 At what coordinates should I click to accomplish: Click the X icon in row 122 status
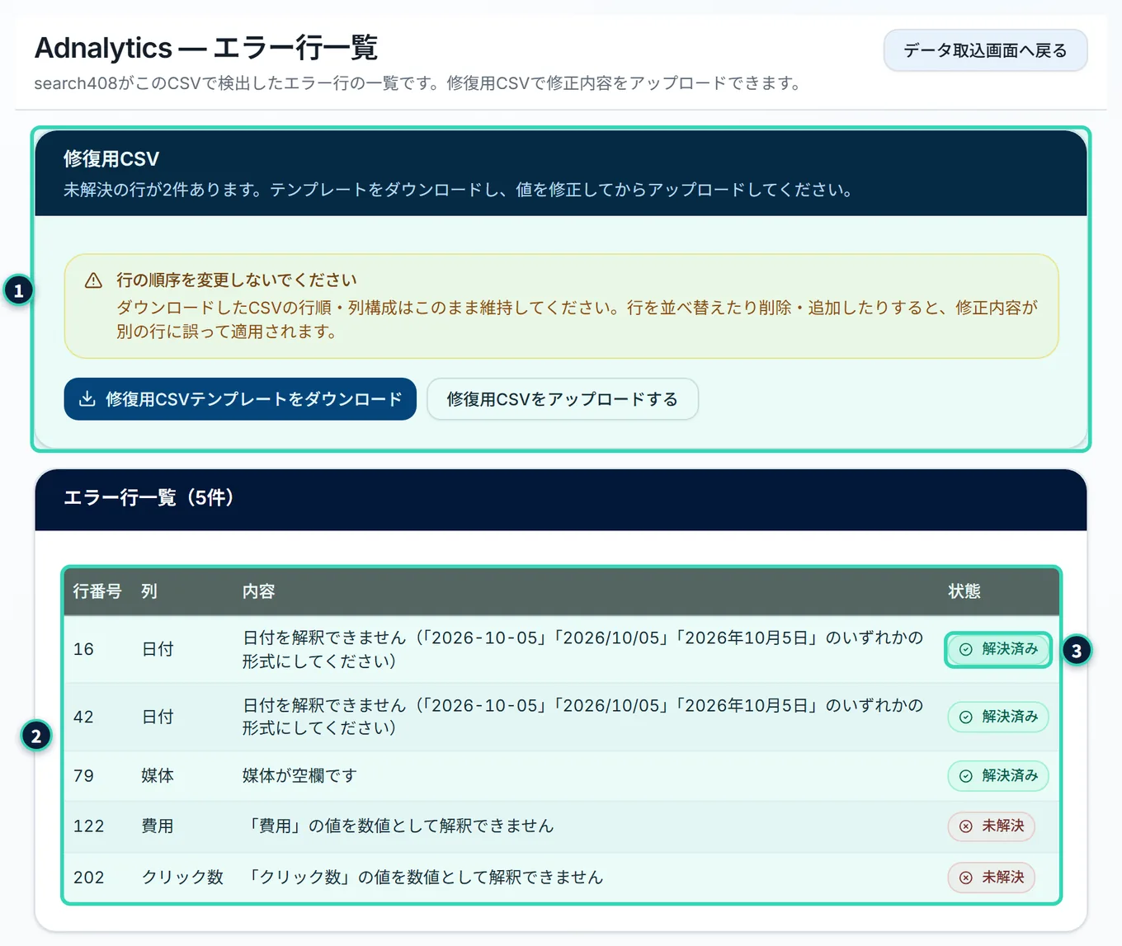(x=965, y=826)
